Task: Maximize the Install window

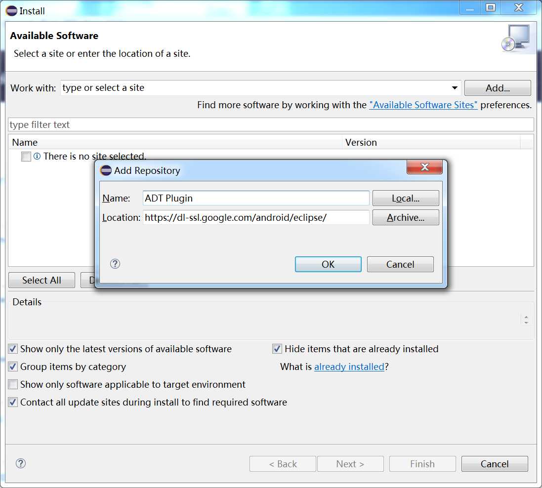Action: point(491,7)
